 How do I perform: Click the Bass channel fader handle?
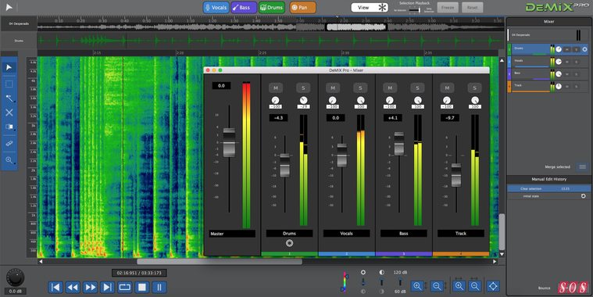coord(399,144)
